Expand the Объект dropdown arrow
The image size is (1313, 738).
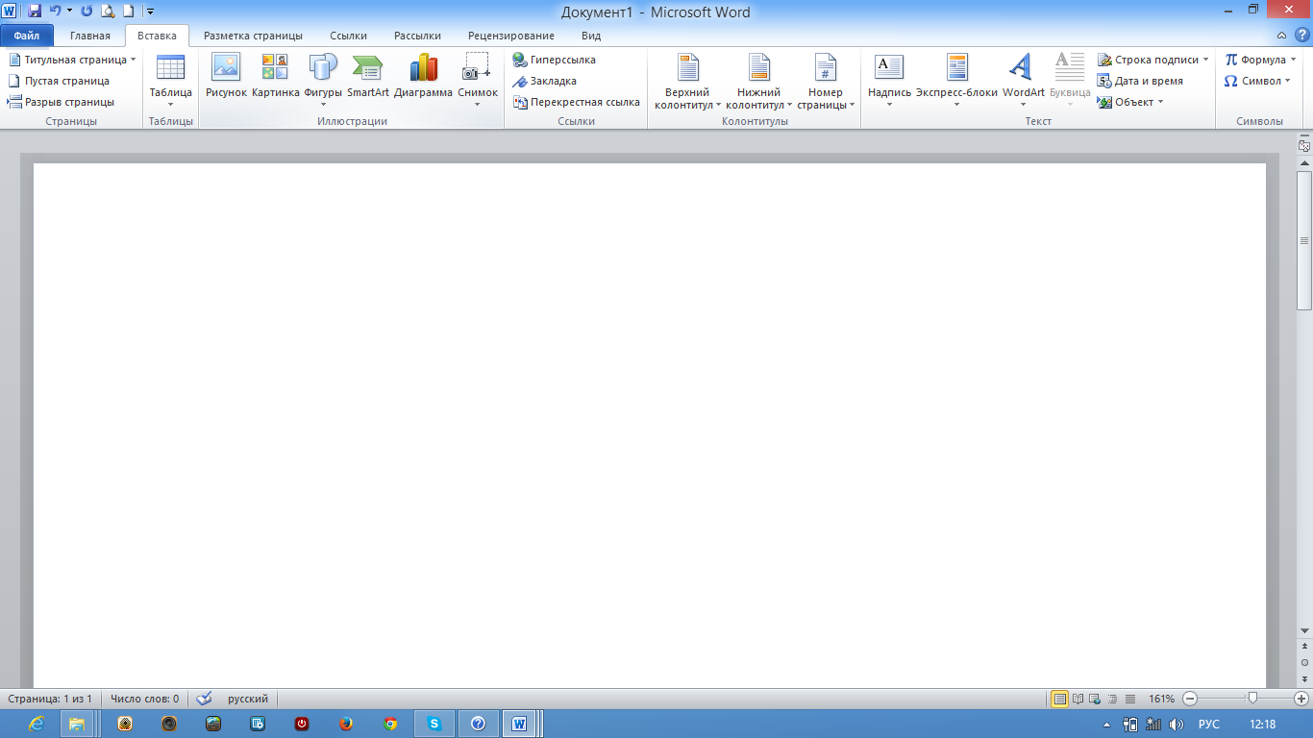1160,102
